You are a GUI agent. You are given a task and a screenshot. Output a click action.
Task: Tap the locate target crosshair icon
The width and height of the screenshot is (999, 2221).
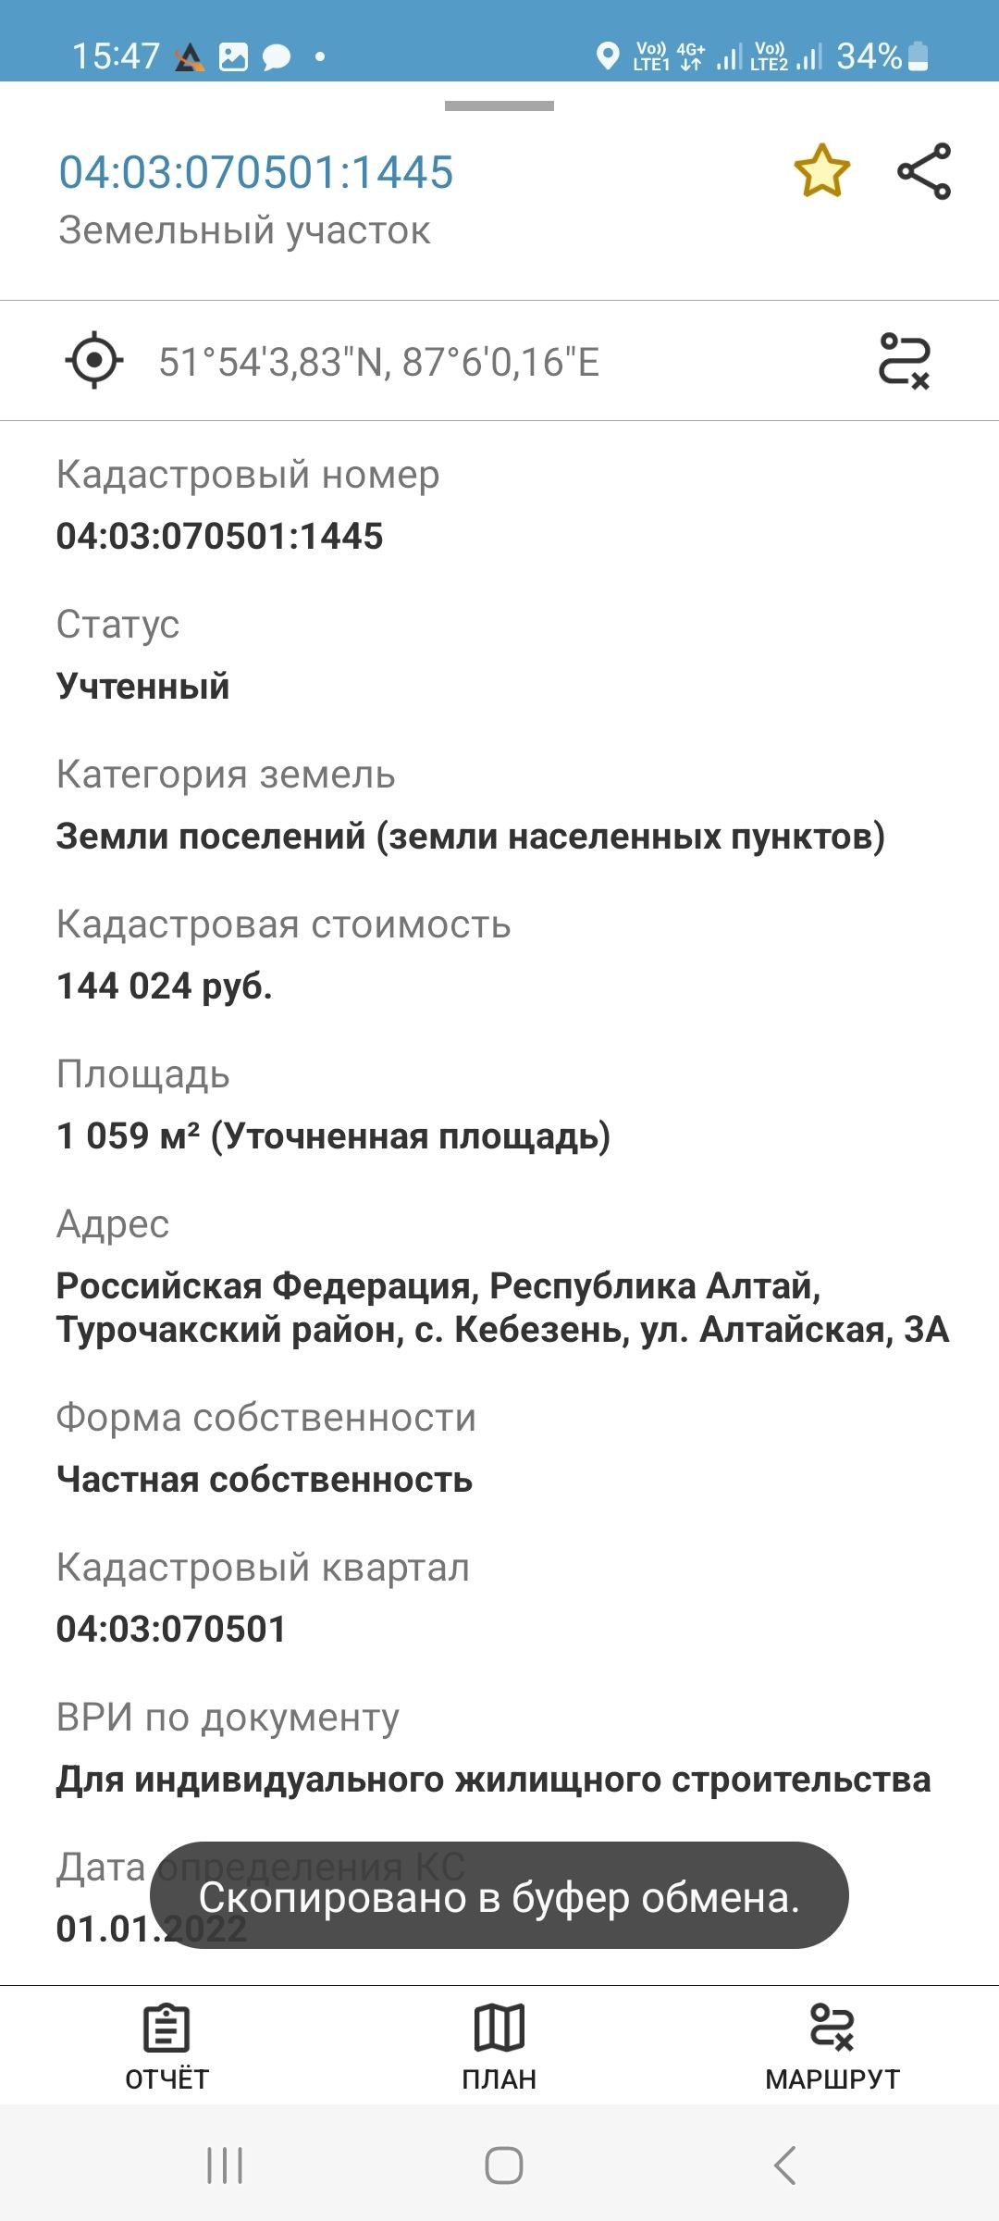94,361
